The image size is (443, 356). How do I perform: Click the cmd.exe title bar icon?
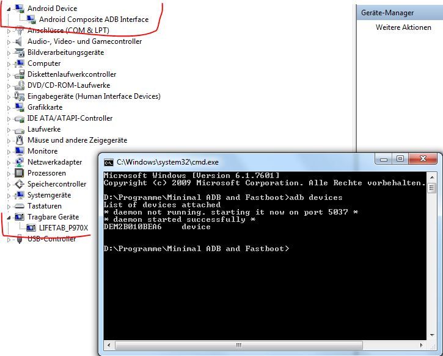coord(108,162)
